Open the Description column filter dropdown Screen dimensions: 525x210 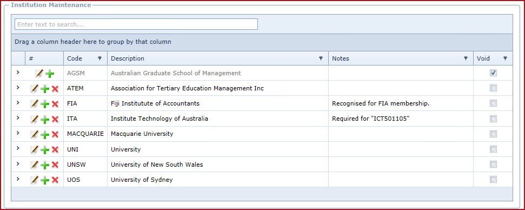pyautogui.click(x=321, y=58)
